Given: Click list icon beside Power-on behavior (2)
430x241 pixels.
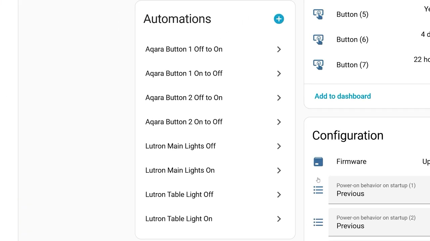Looking at the screenshot, I should [318, 222].
